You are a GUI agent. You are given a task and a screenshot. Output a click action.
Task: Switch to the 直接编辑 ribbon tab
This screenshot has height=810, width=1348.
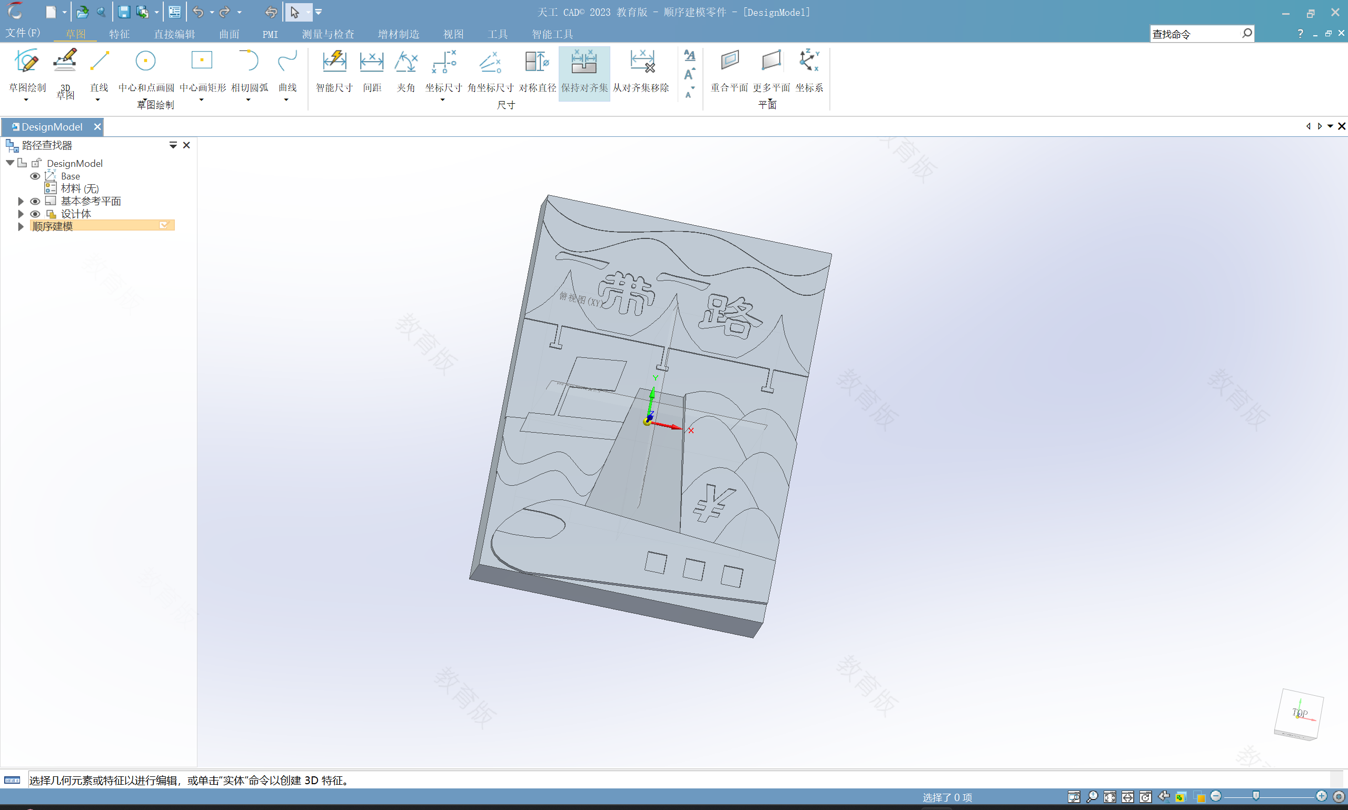[174, 34]
